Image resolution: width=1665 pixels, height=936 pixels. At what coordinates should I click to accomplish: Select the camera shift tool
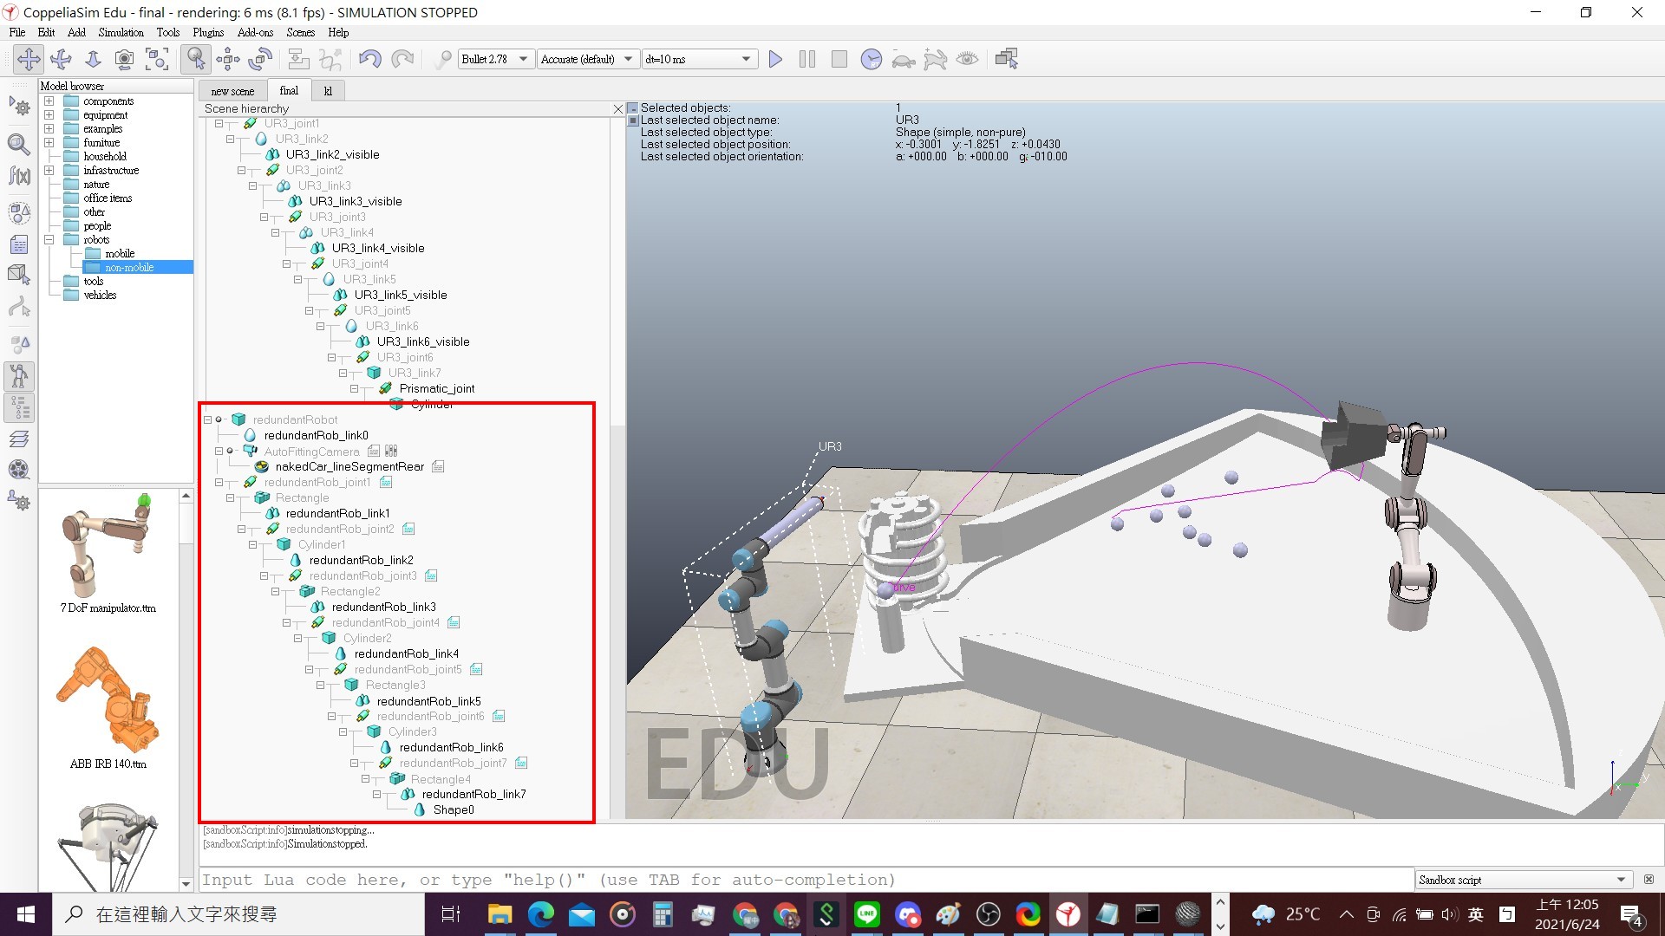pos(93,59)
